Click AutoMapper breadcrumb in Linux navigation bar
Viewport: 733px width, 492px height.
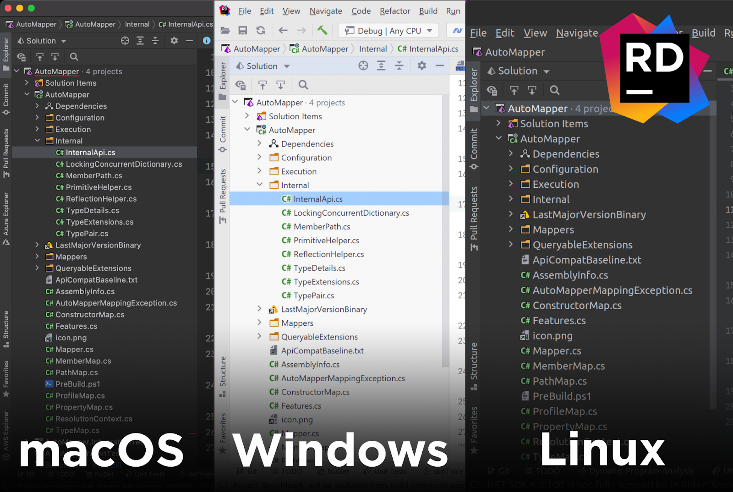[x=509, y=52]
